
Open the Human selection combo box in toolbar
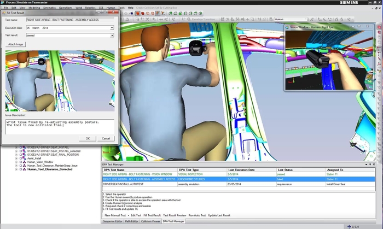click(290, 19)
